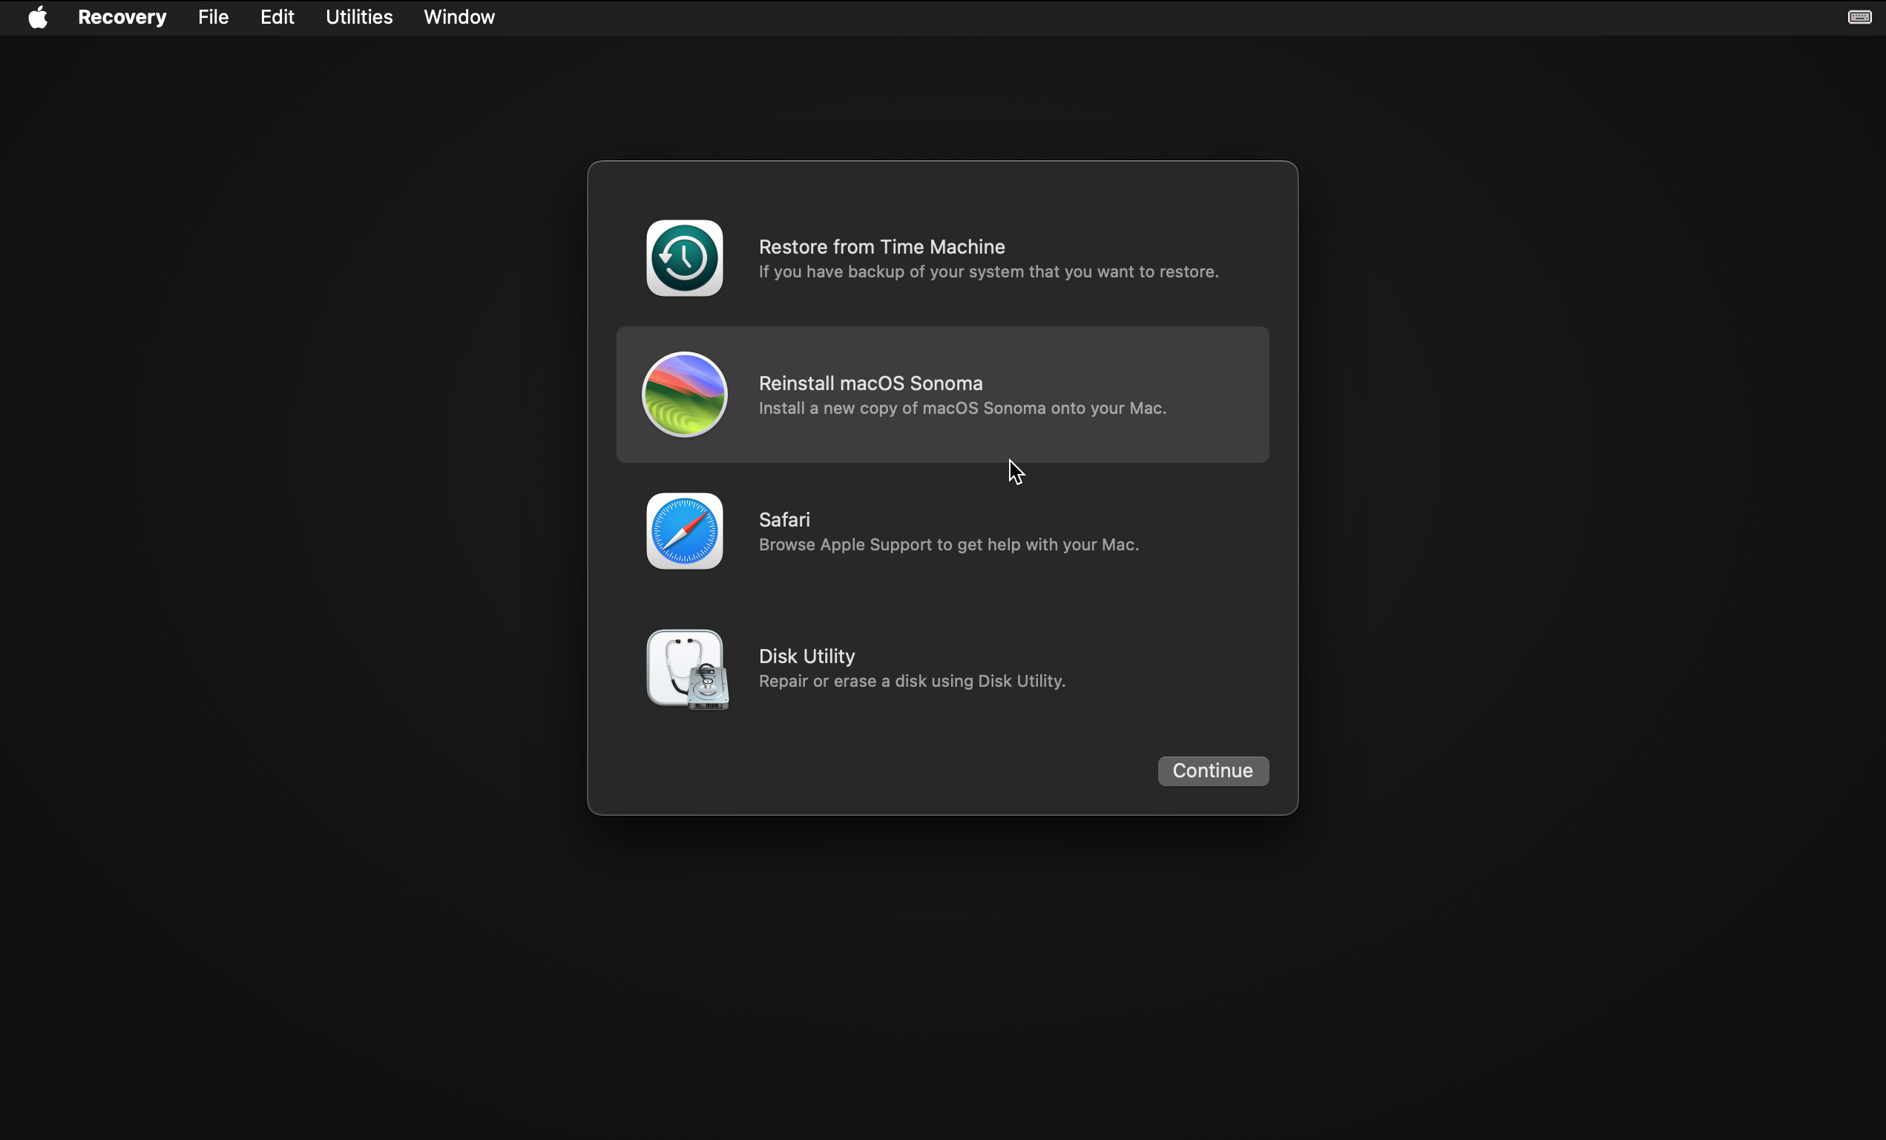
Task: Open the Utilities menu
Action: [x=359, y=17]
